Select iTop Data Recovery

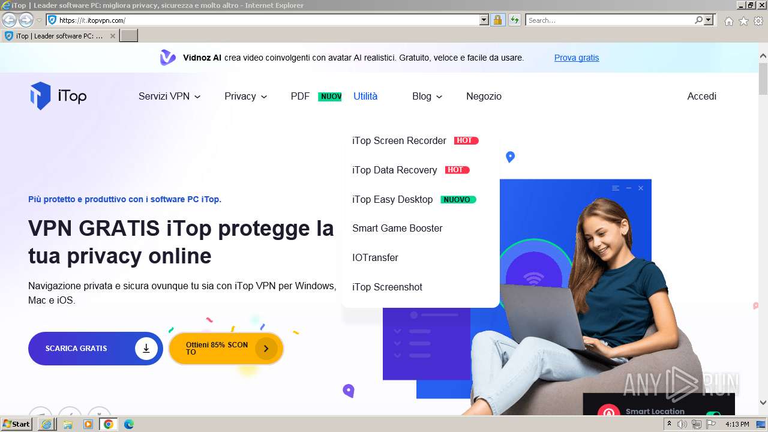(x=394, y=170)
